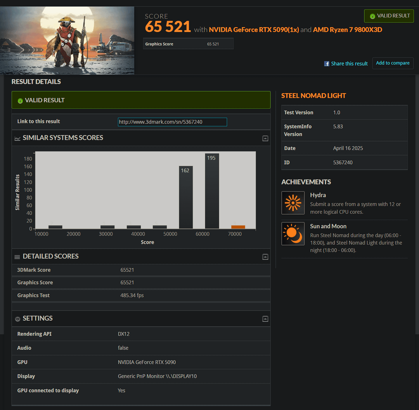Click the 162 bar in the chart
This screenshot has height=410, width=419.
point(186,197)
